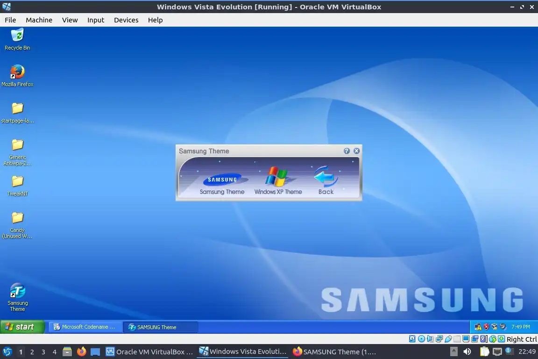Select the startpage-la... folder on desktop
The image size is (538, 359).
tap(17, 112)
